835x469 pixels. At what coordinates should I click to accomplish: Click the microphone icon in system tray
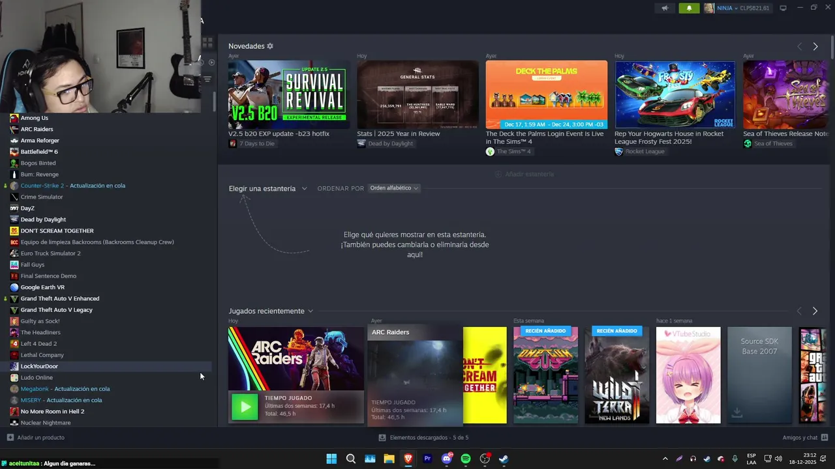[x=735, y=459]
